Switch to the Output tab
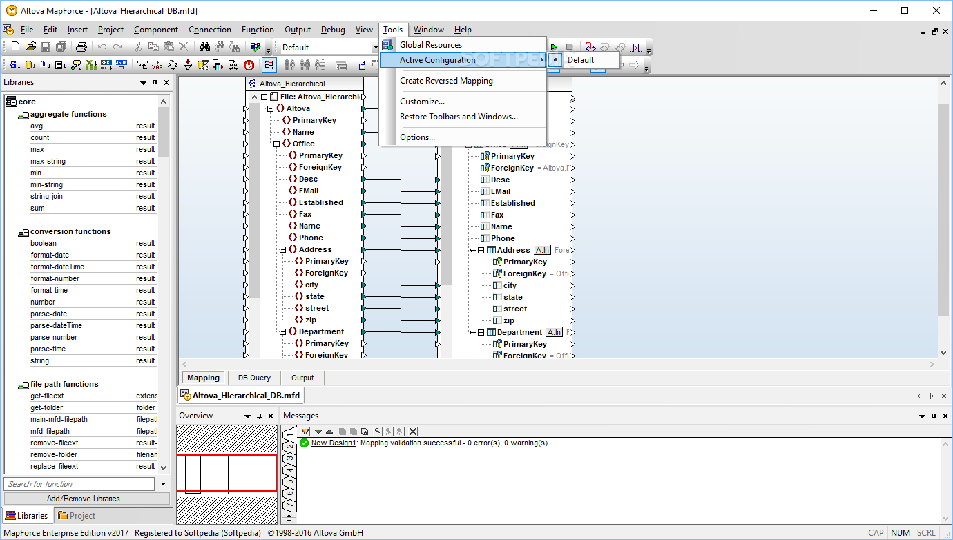The image size is (953, 540). [x=302, y=378]
